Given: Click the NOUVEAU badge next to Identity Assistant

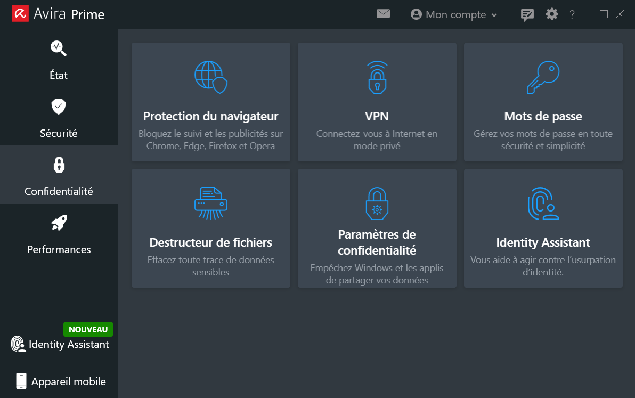Looking at the screenshot, I should (88, 329).
